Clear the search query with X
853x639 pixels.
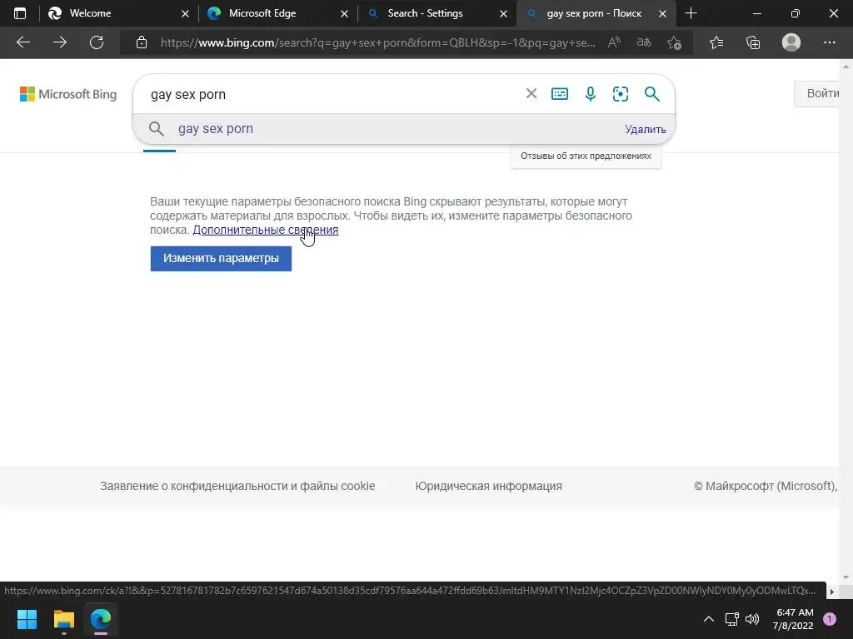(531, 93)
